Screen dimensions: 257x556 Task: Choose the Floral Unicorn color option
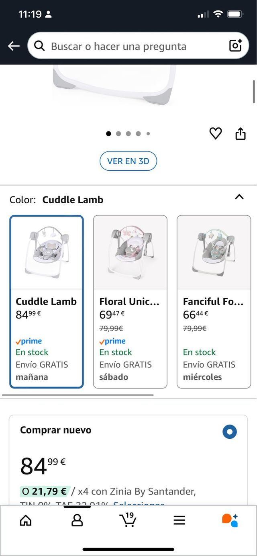[x=130, y=302]
